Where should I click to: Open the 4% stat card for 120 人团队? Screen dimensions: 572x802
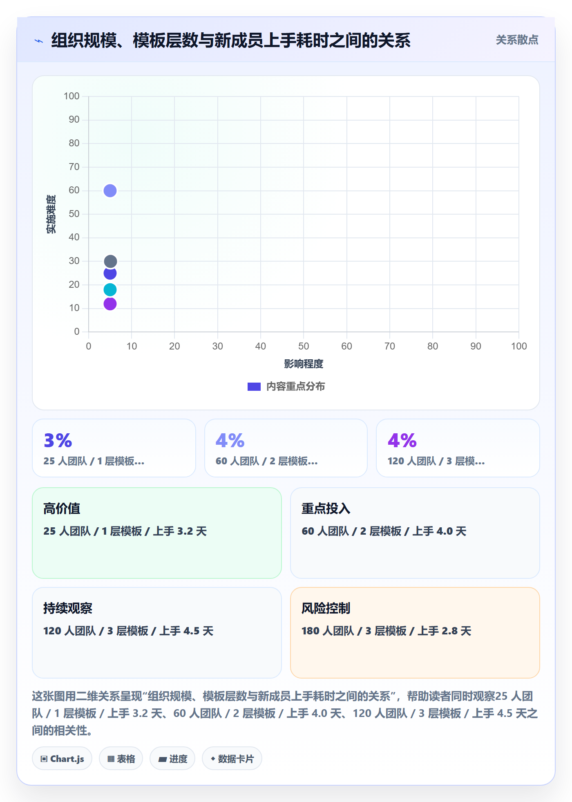point(458,448)
